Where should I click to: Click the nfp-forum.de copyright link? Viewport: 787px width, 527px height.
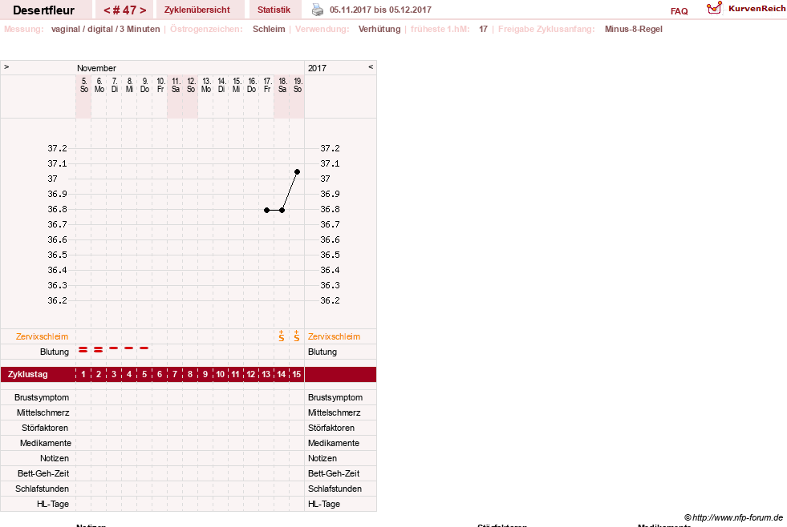(x=733, y=517)
